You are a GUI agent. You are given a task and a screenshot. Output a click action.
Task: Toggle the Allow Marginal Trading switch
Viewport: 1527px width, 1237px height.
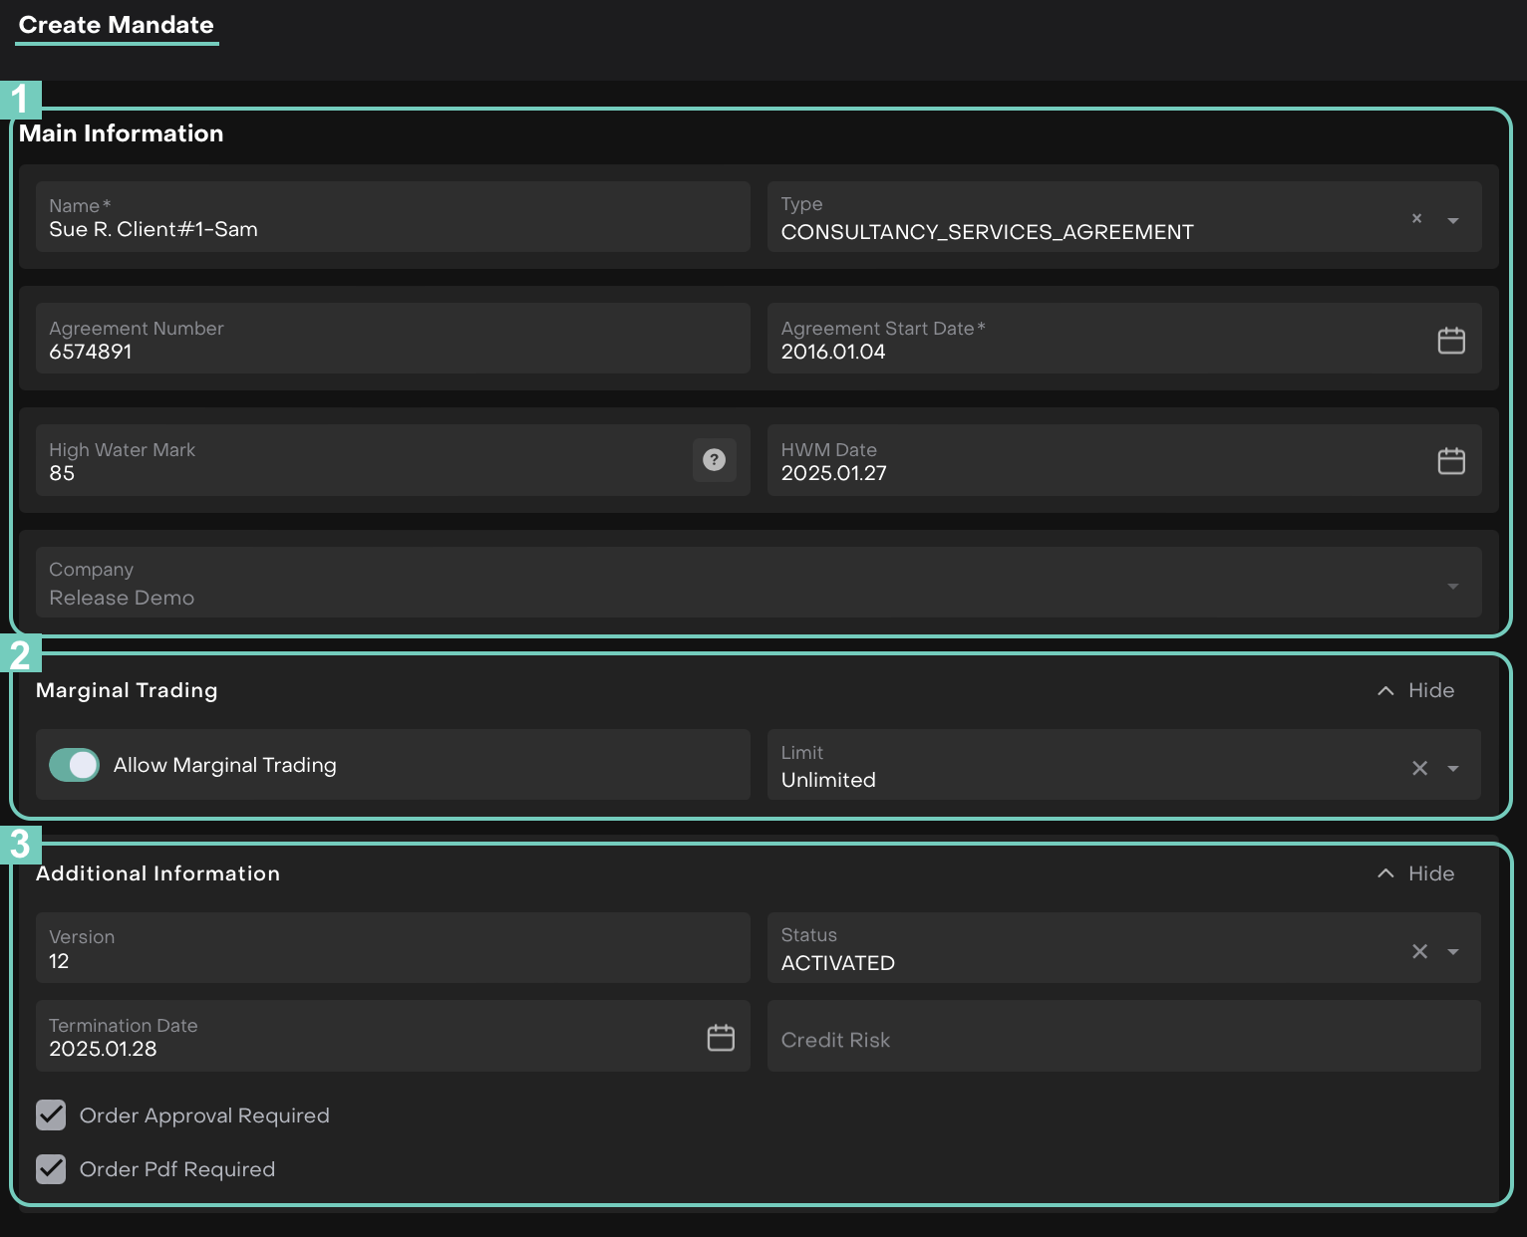75,765
